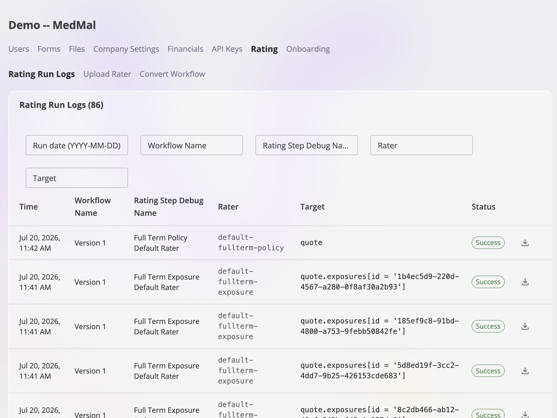
Task: Open the Forms tab
Action: pos(49,49)
